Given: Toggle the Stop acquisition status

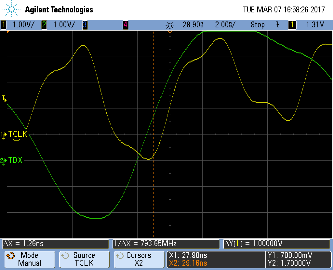Looking at the screenshot, I should tap(257, 25).
